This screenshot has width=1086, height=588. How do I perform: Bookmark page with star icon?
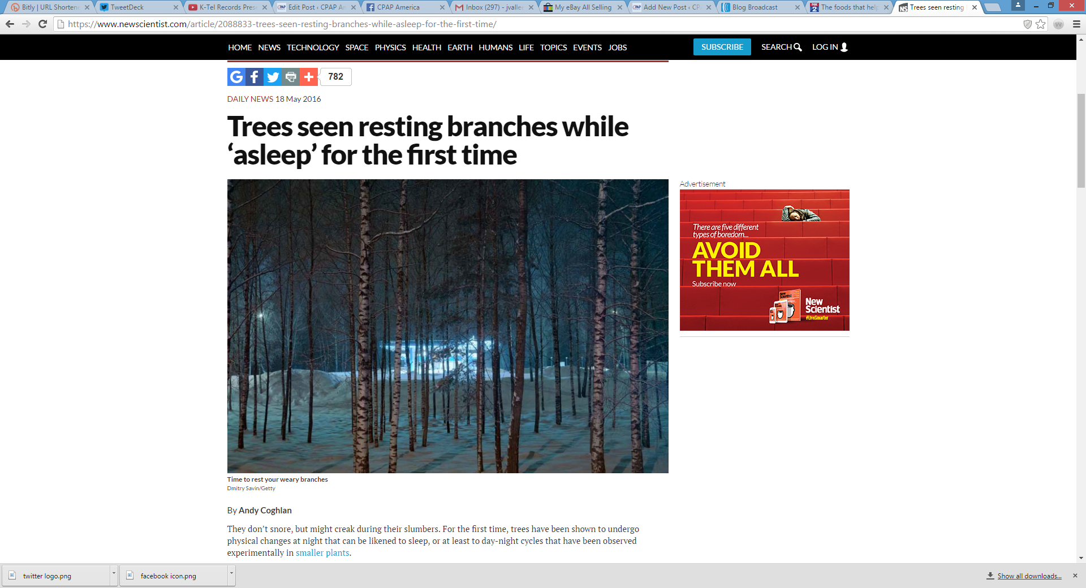tap(1040, 24)
